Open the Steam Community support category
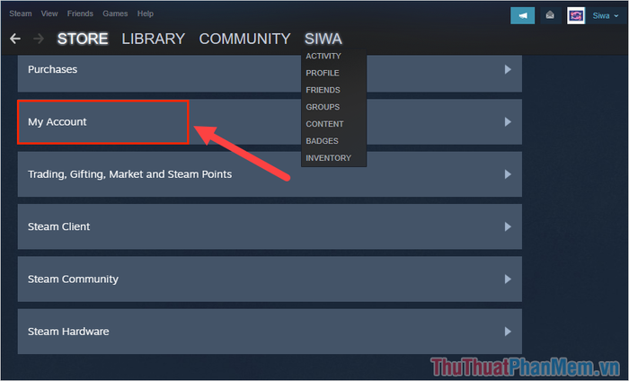The image size is (629, 381). 270,279
